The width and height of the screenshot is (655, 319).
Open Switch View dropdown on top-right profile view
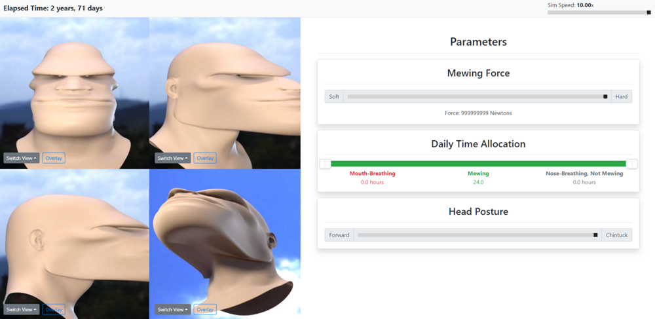[172, 159]
